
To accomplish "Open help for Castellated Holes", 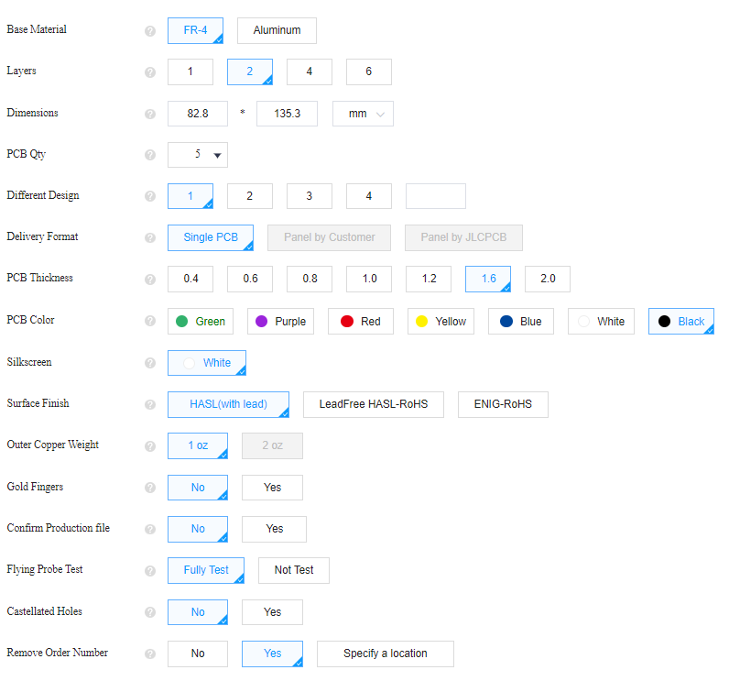I will point(149,612).
